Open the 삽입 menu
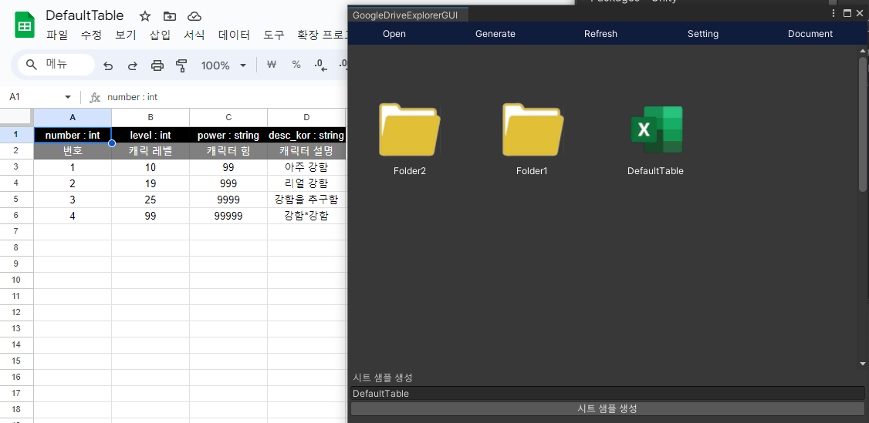This screenshot has height=423, width=869. (x=161, y=35)
